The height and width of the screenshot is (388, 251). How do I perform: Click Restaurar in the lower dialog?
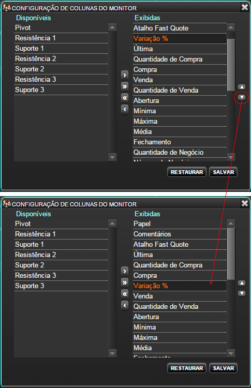tap(187, 368)
